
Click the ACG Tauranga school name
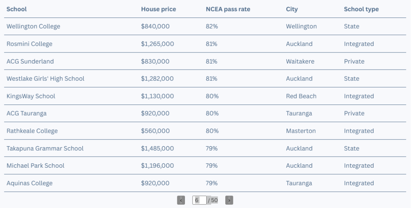[27, 113]
